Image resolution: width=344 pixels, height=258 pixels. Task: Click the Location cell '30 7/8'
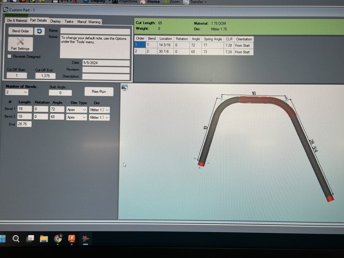coord(165,52)
